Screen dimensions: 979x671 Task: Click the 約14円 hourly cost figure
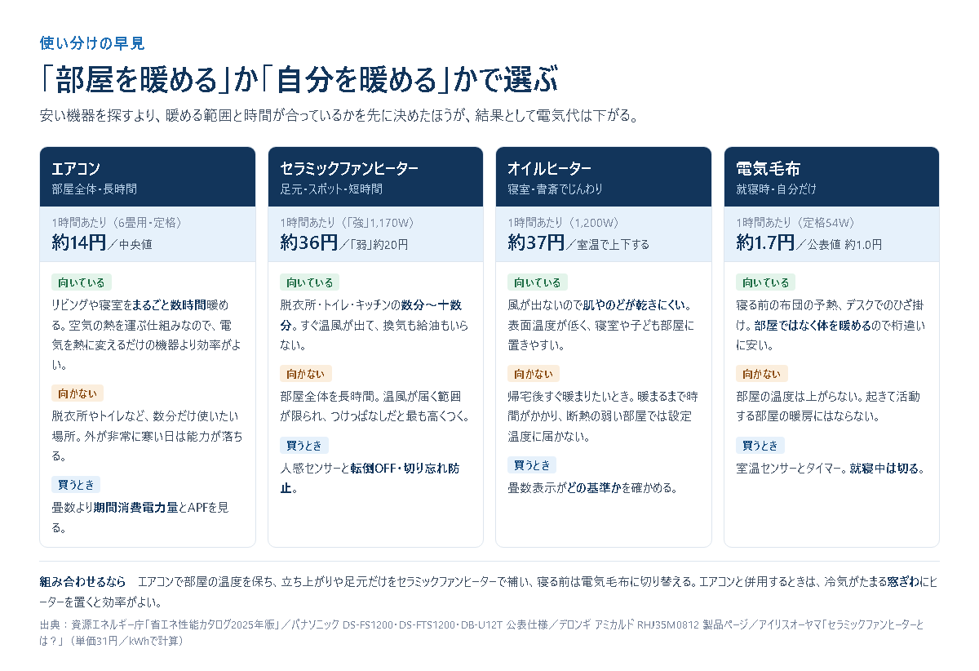[79, 242]
